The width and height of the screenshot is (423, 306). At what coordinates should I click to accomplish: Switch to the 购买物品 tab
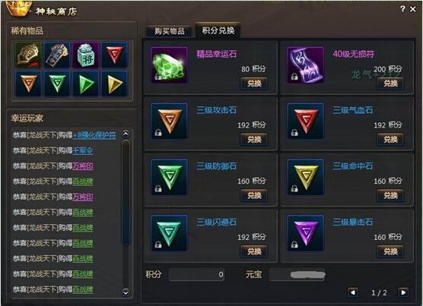pyautogui.click(x=170, y=31)
